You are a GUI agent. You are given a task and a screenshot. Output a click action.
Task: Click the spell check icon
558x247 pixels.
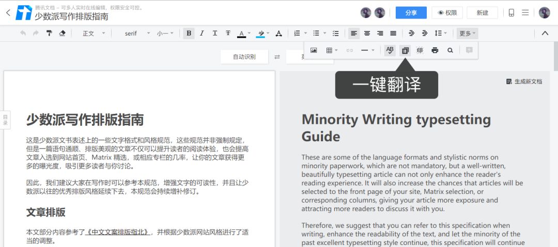click(390, 51)
